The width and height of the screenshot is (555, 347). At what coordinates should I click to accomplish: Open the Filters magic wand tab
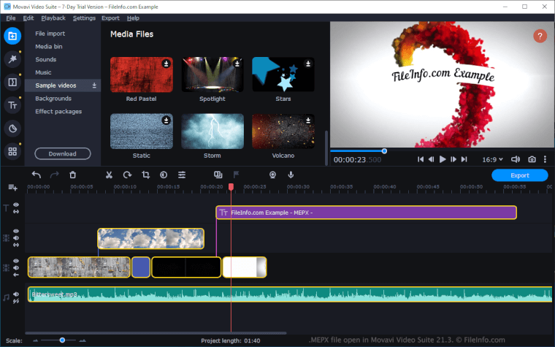12,58
